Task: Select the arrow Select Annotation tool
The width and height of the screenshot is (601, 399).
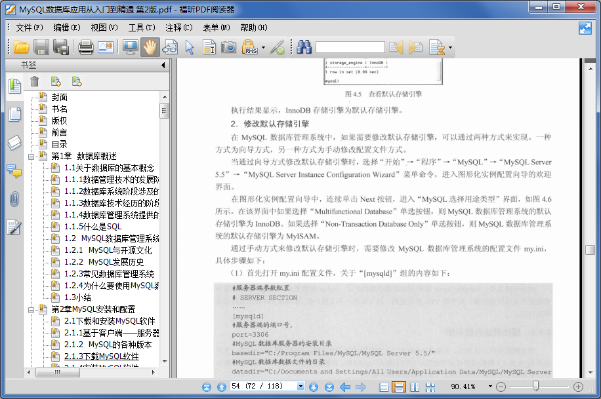Action: (x=190, y=47)
